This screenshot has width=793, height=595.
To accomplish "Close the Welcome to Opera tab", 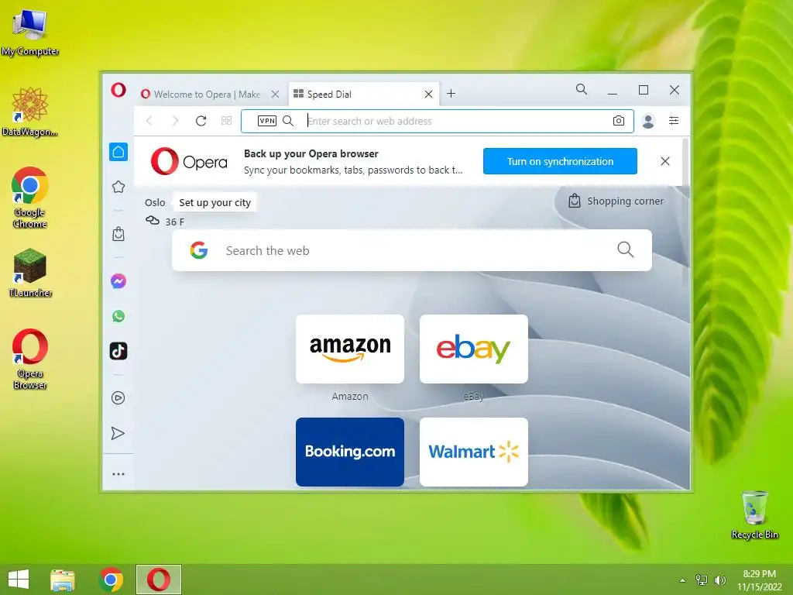I will tap(275, 94).
